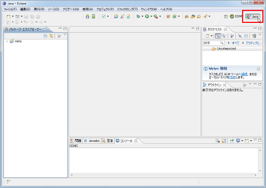Click the Open Type folder icon
The height and width of the screenshot is (188, 266).
(x=187, y=17)
